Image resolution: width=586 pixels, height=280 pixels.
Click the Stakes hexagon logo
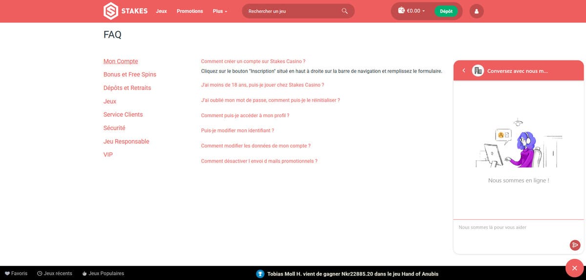[111, 11]
